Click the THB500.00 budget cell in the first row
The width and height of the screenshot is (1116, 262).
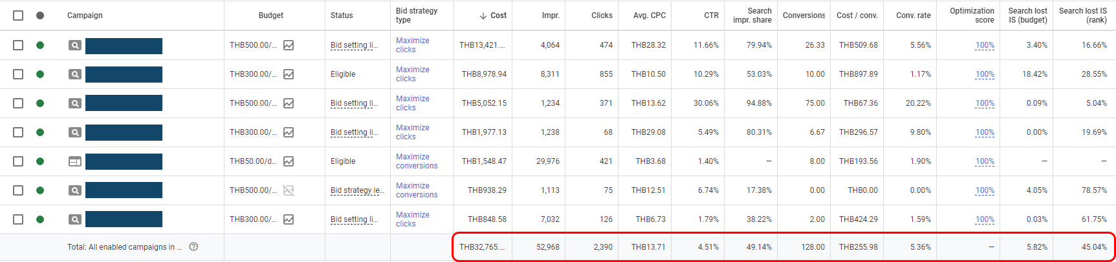point(253,45)
